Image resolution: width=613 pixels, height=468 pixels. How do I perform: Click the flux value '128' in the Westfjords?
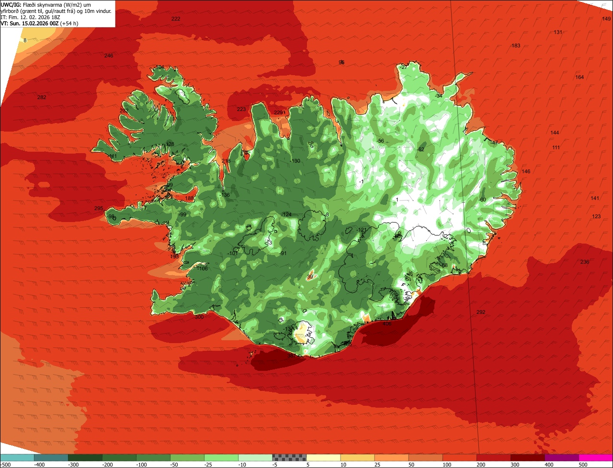pos(170,145)
